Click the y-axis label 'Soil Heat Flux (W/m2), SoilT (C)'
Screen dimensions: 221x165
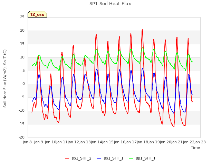(x=5, y=78)
